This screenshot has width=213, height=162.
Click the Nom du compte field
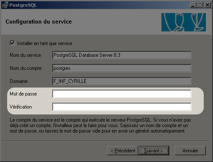122,68
